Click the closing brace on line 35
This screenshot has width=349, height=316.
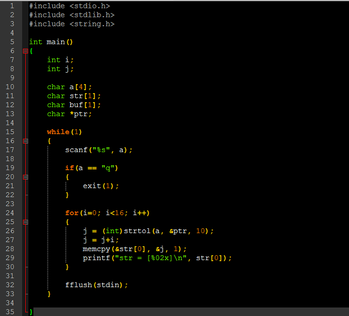click(x=31, y=312)
